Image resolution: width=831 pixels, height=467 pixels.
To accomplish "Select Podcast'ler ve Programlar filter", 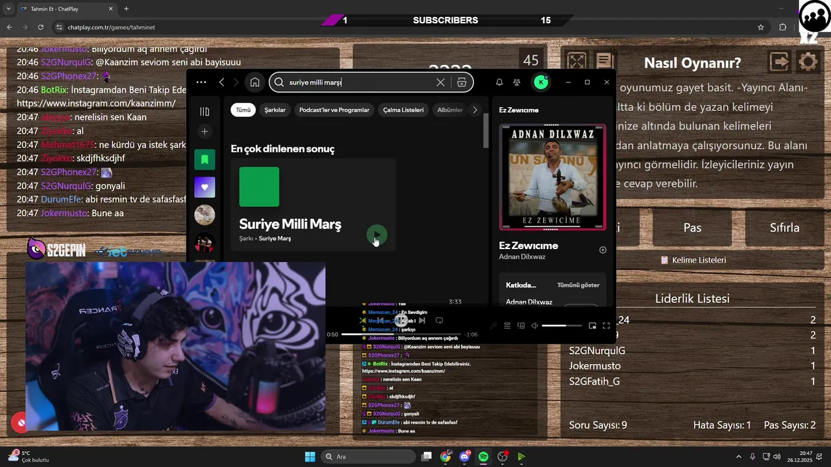I will coord(334,110).
